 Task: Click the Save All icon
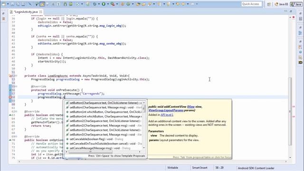pos(18,4)
